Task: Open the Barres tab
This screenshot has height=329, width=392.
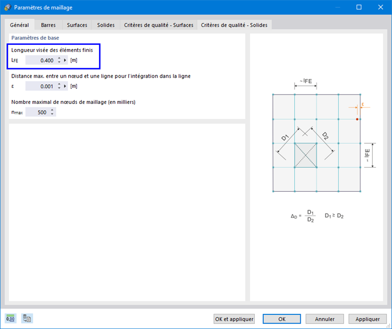Action: (48, 25)
